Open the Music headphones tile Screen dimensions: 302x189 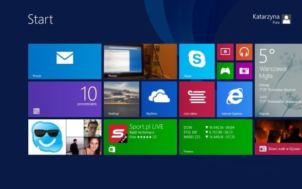click(244, 52)
